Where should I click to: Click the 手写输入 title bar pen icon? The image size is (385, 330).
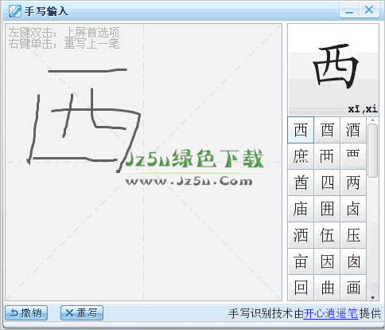pos(15,11)
